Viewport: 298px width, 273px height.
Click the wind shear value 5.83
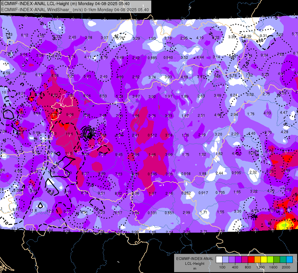click(x=87, y=76)
